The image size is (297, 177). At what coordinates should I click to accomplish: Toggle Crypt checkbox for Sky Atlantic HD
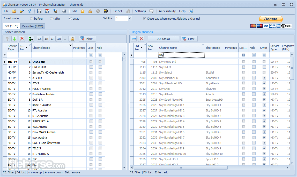[x=264, y=78]
